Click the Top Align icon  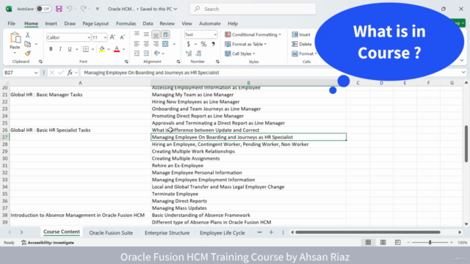click(x=137, y=34)
